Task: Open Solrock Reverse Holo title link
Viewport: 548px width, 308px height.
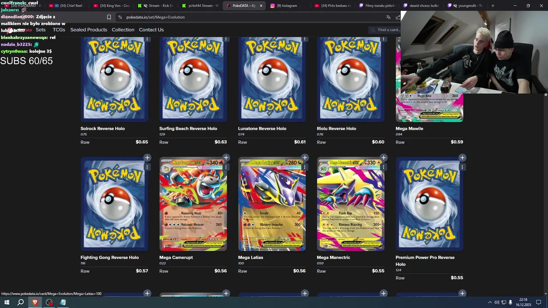Action: click(103, 128)
